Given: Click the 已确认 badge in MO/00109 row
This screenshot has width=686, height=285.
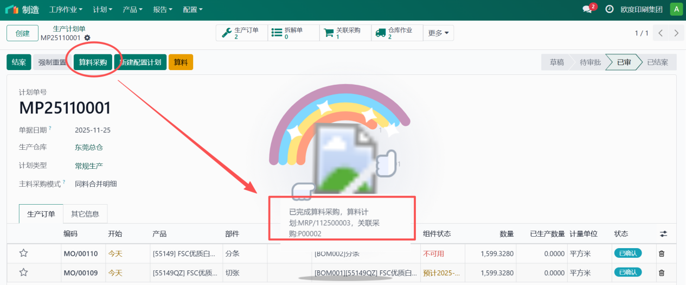Looking at the screenshot, I should click(x=628, y=273).
